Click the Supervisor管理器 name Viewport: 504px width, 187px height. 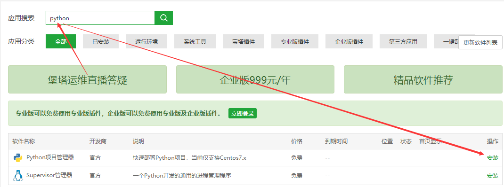pos(49,175)
